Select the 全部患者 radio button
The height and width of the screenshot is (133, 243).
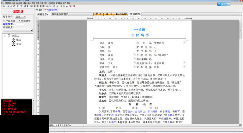click(20, 21)
